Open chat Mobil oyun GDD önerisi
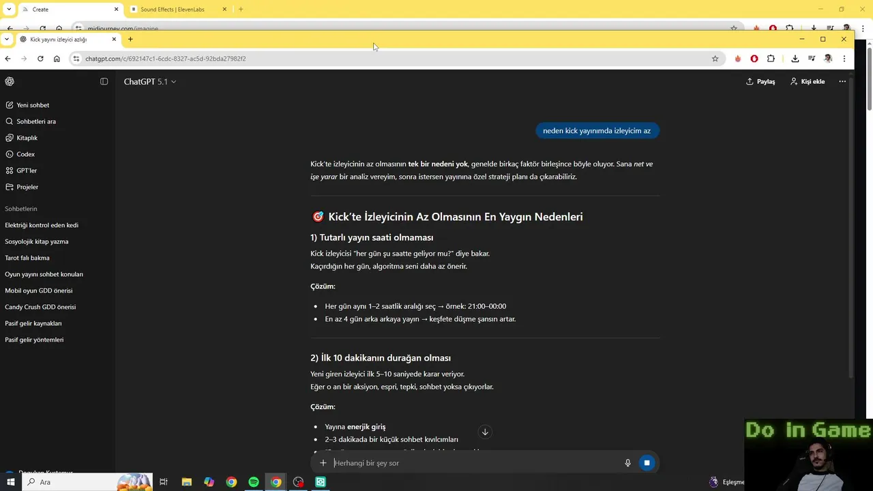The height and width of the screenshot is (491, 873). pos(57,291)
